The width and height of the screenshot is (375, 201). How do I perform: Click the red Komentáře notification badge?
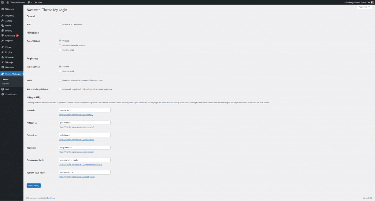pyautogui.click(x=17, y=36)
